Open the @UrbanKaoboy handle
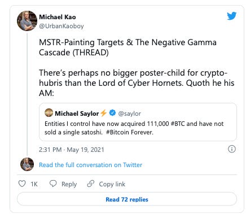246x214 pixels. [61, 26]
